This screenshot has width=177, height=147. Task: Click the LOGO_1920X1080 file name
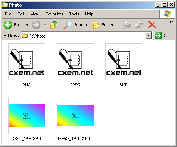[x=75, y=138]
